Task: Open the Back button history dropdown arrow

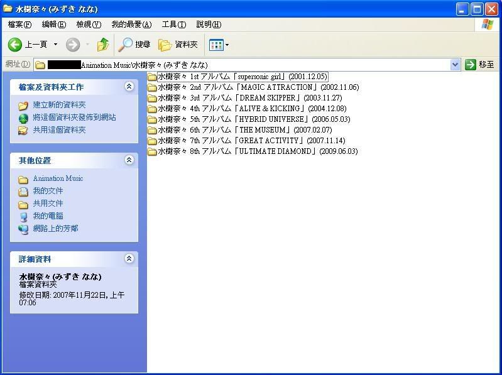Action: (x=55, y=45)
